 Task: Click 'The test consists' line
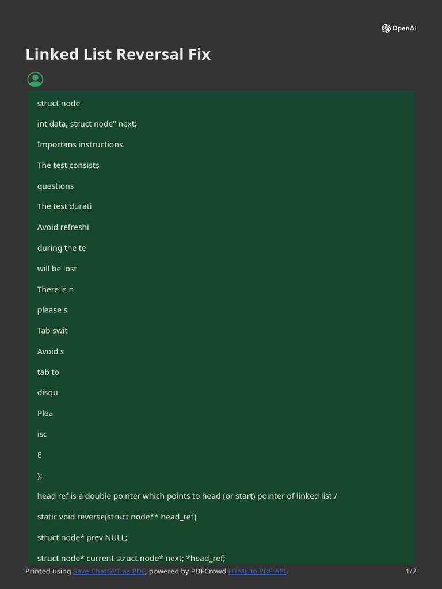68,165
